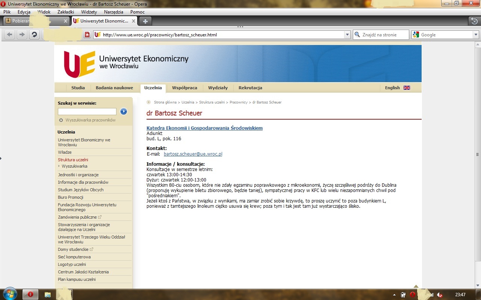Click the Opera tray icon in the system tray

point(412,295)
